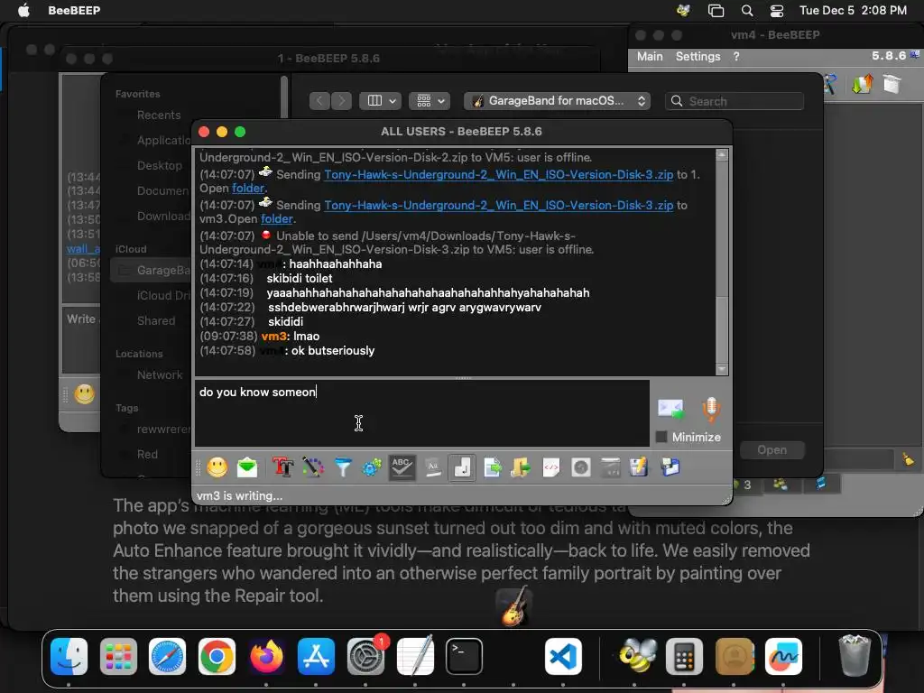Click the Back arrow in file dialog
This screenshot has width=924, height=693.
click(319, 101)
